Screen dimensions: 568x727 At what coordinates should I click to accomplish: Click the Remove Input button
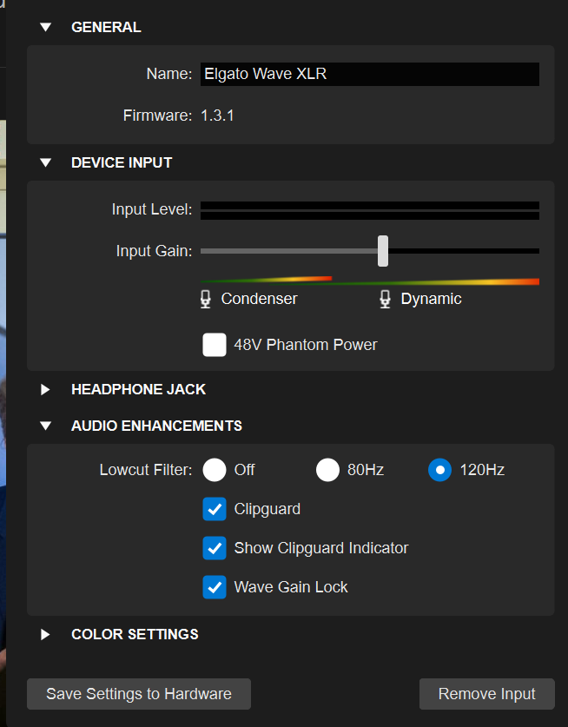(487, 694)
